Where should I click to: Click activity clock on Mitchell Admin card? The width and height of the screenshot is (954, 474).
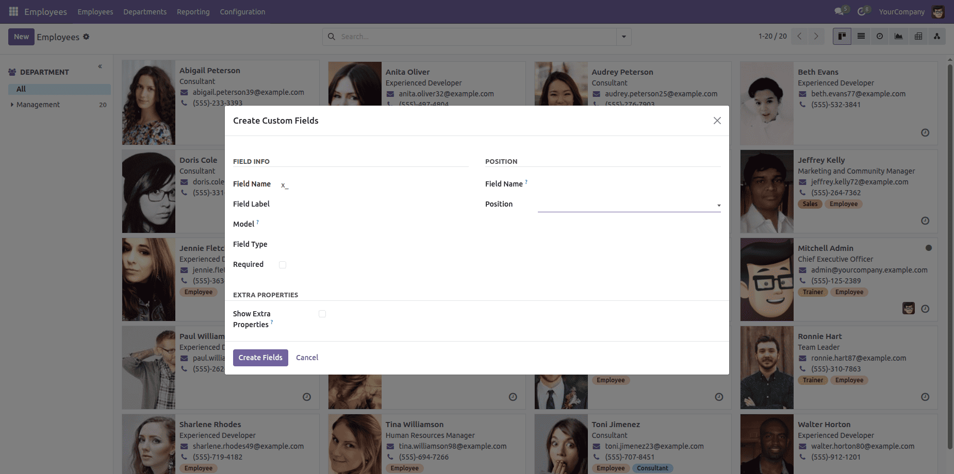(925, 309)
